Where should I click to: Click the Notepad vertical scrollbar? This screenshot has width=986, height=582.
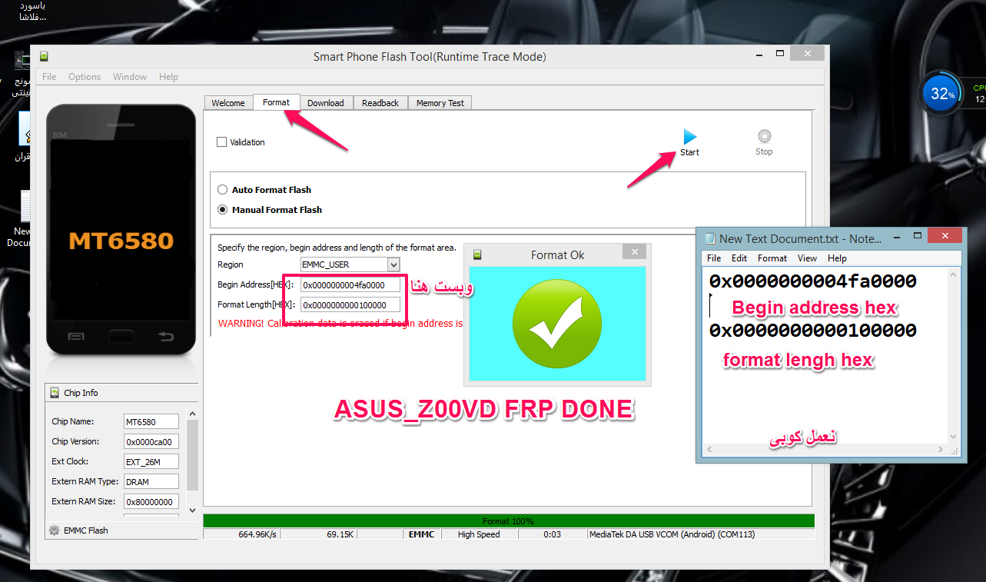pos(955,355)
